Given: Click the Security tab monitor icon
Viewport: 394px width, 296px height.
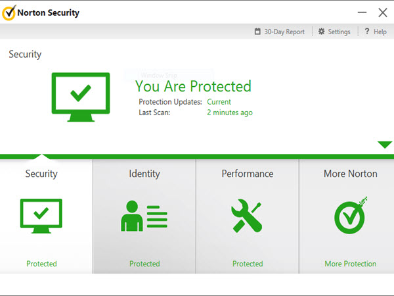Looking at the screenshot, I should click(41, 216).
